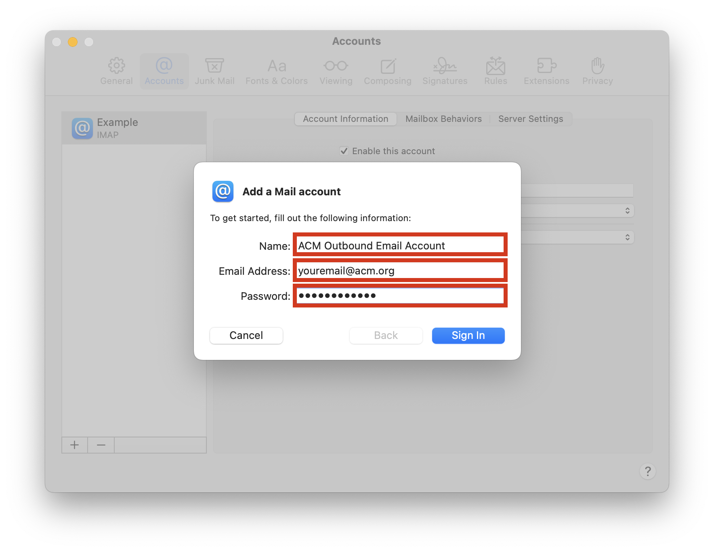
Task: Open the Signatures preferences pane
Action: point(445,71)
